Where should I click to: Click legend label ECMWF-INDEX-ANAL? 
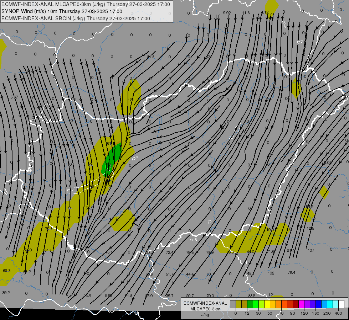(x=205, y=303)
